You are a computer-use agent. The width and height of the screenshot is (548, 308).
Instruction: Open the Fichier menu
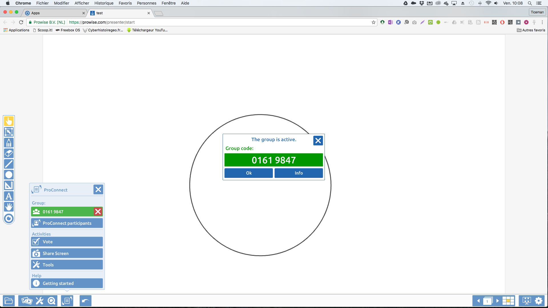42,3
